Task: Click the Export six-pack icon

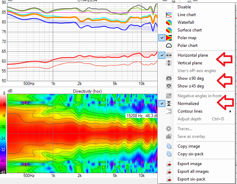Action: click(x=169, y=179)
